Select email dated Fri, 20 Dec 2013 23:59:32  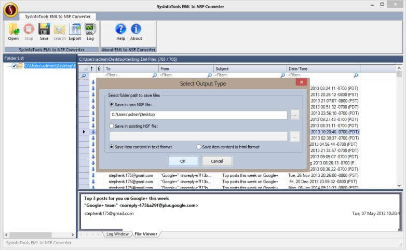[323, 182]
